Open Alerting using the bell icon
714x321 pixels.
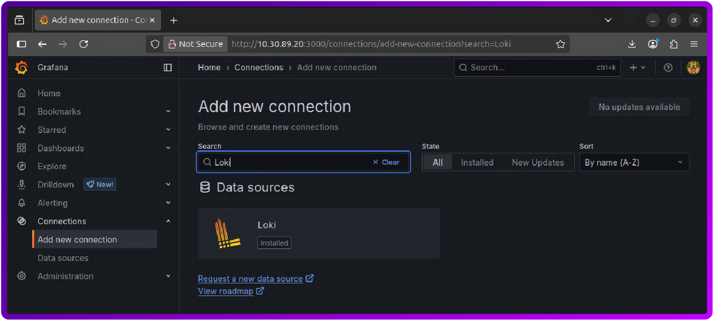pyautogui.click(x=21, y=203)
